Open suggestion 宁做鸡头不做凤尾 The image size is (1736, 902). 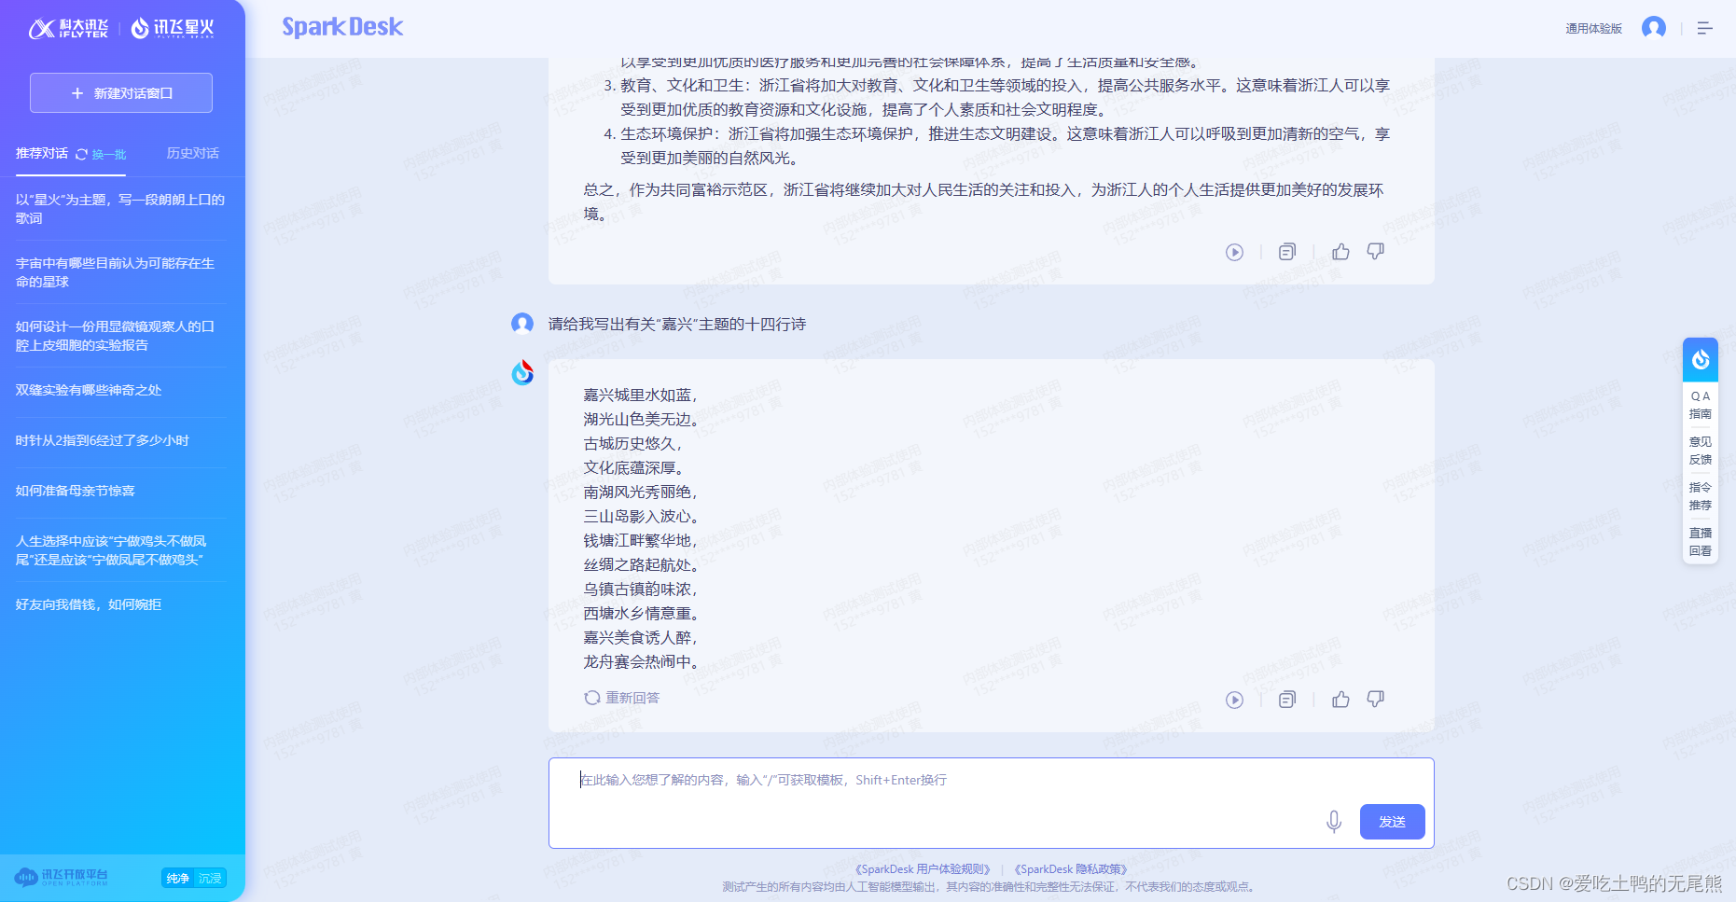point(120,550)
